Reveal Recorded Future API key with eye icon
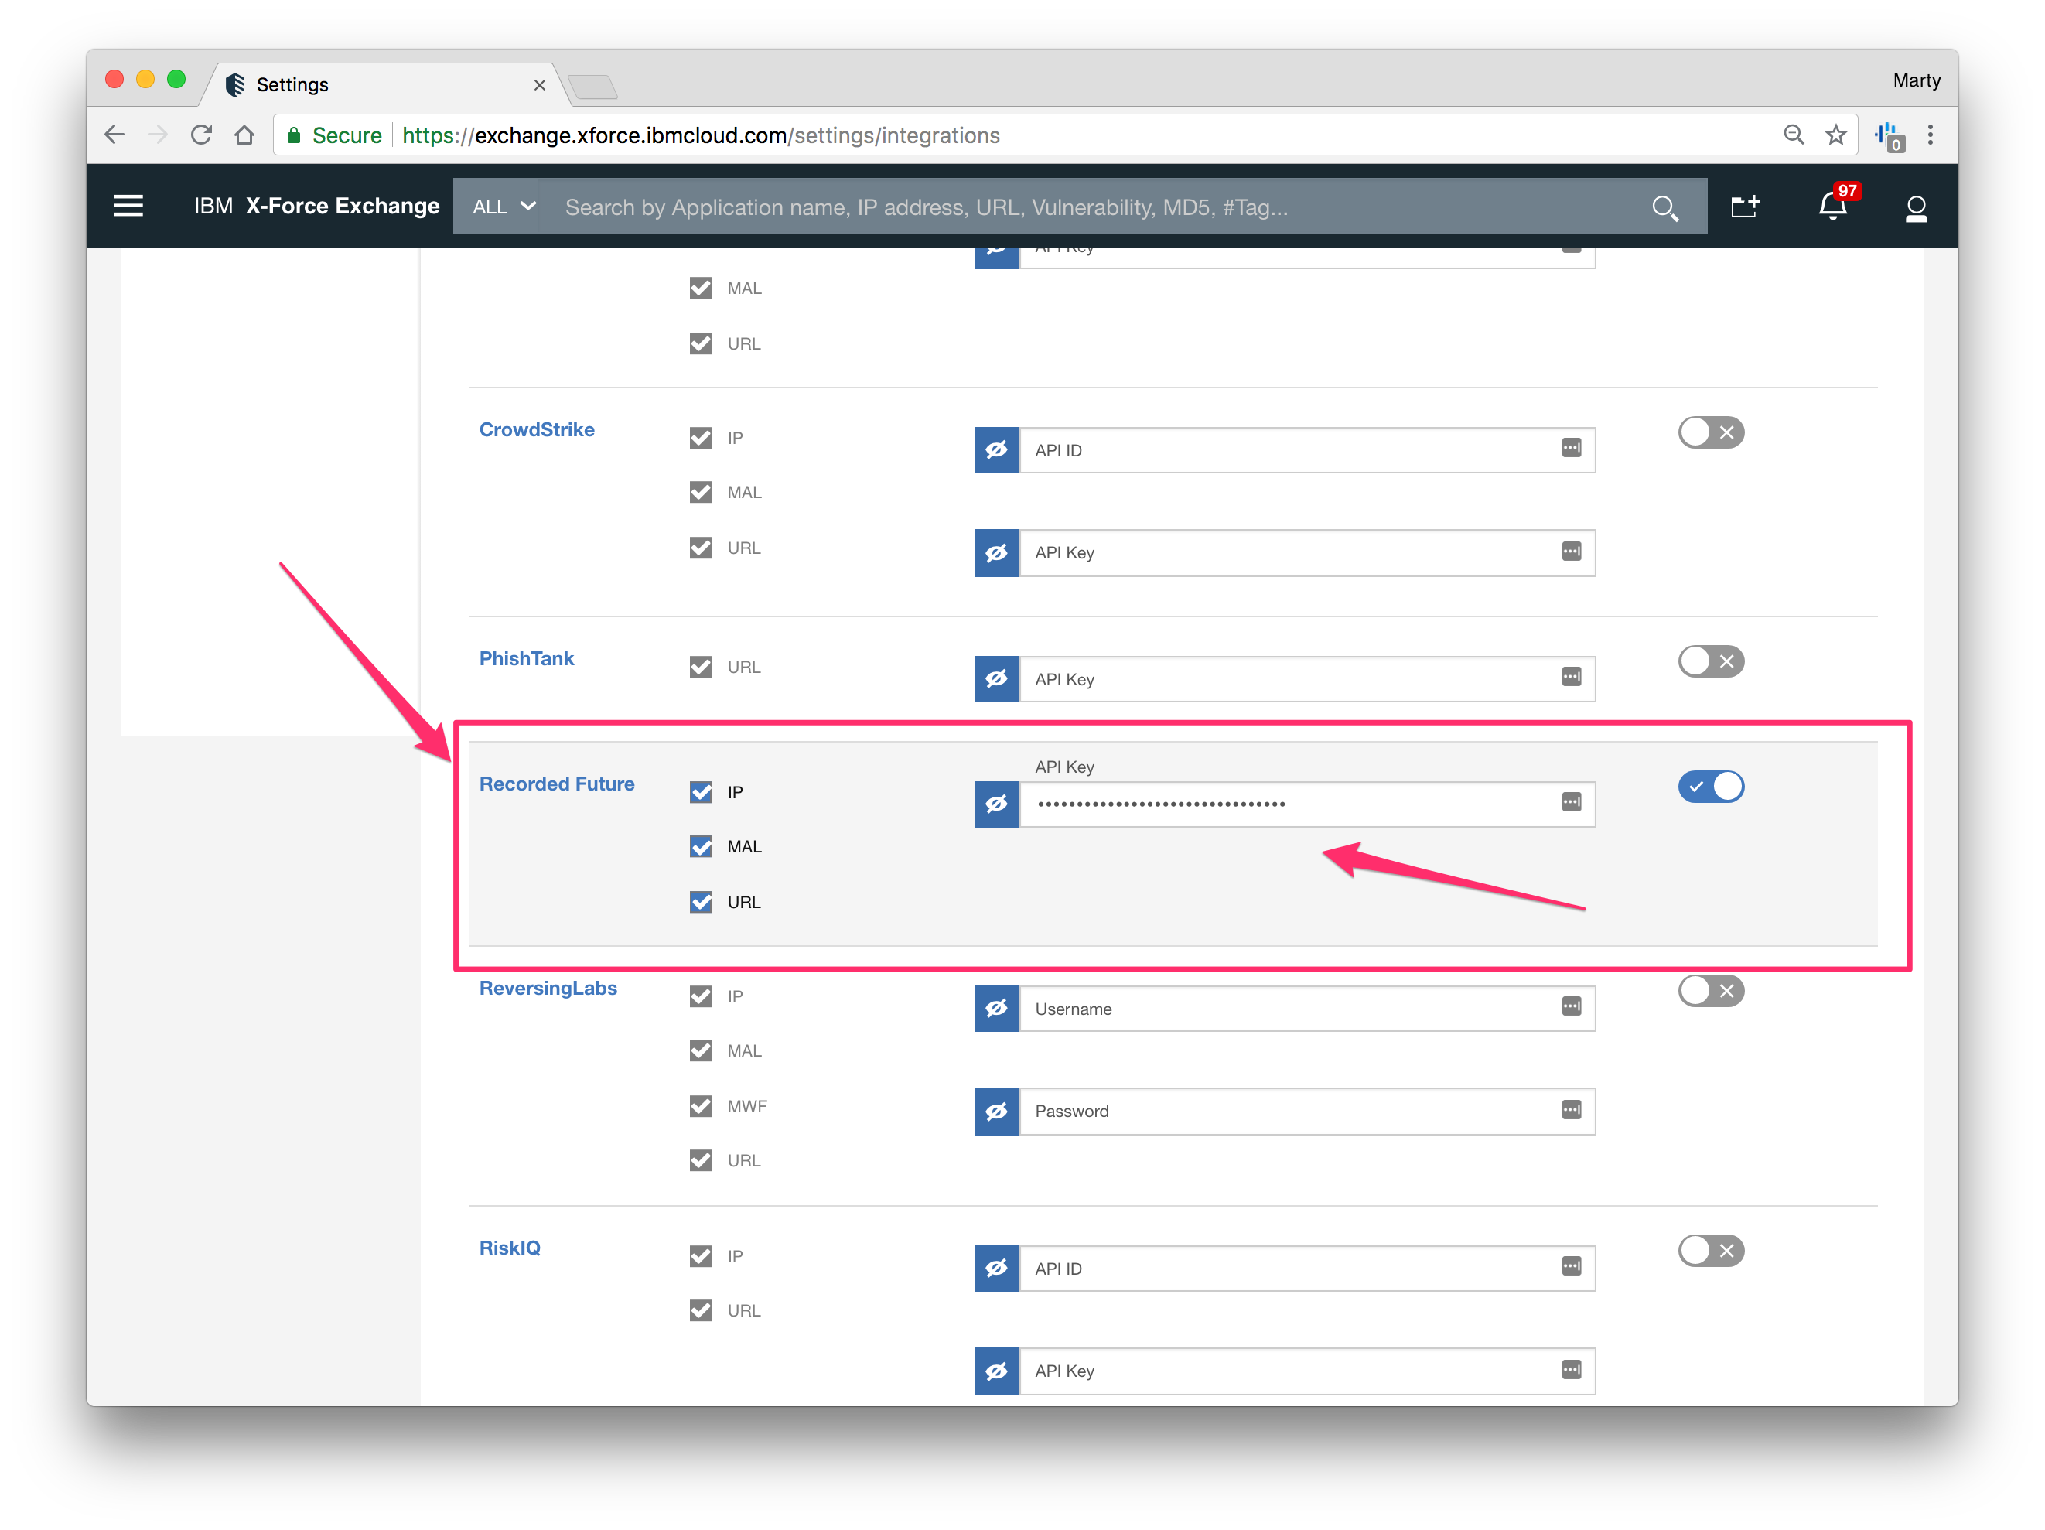The width and height of the screenshot is (2045, 1530). coord(997,804)
